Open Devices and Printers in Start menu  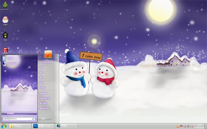click(45, 98)
